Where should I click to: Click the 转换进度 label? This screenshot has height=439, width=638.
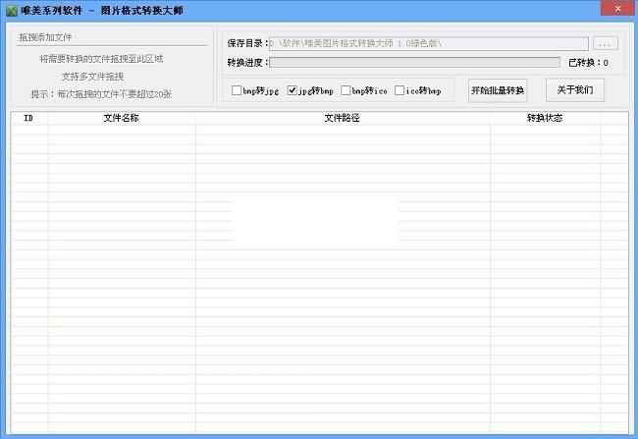click(x=247, y=63)
